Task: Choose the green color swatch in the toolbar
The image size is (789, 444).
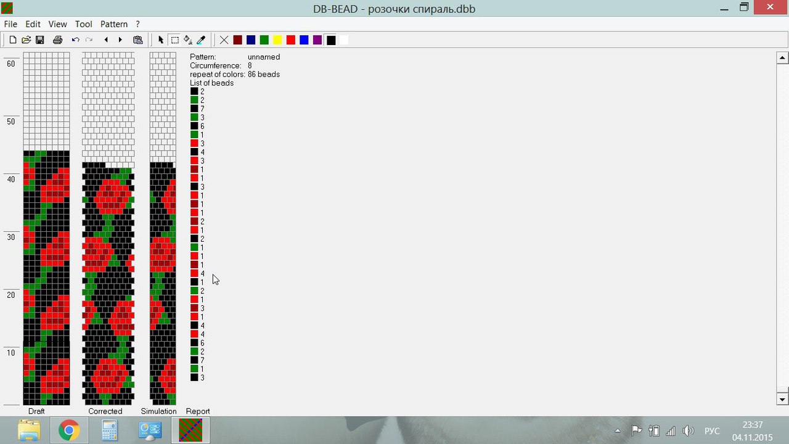Action: pyautogui.click(x=264, y=40)
